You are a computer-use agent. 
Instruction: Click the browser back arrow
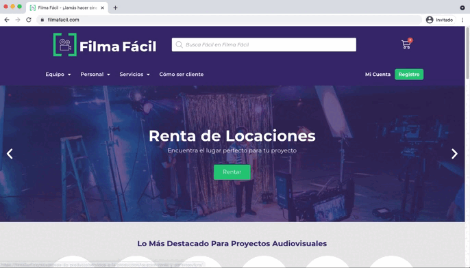coord(7,20)
